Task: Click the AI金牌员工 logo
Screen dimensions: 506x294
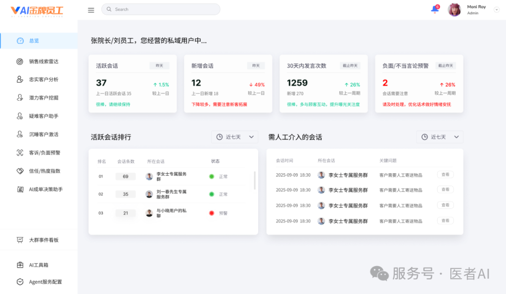Action: (x=37, y=11)
